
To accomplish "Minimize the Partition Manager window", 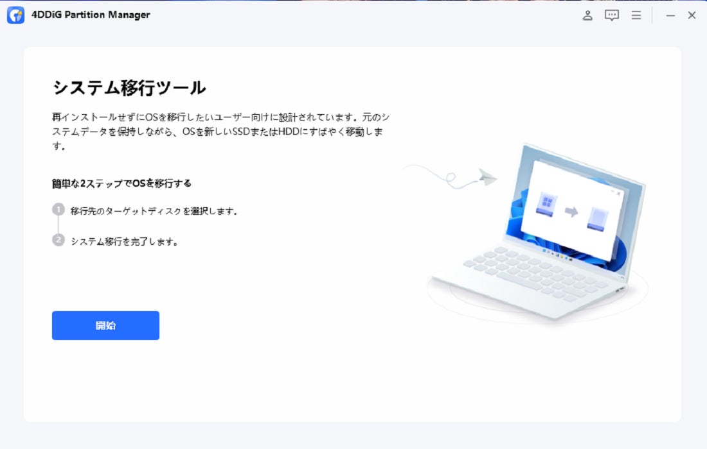I will coord(670,15).
